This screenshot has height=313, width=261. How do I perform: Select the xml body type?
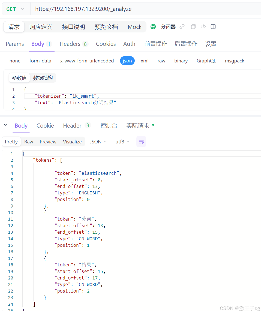pos(145,61)
